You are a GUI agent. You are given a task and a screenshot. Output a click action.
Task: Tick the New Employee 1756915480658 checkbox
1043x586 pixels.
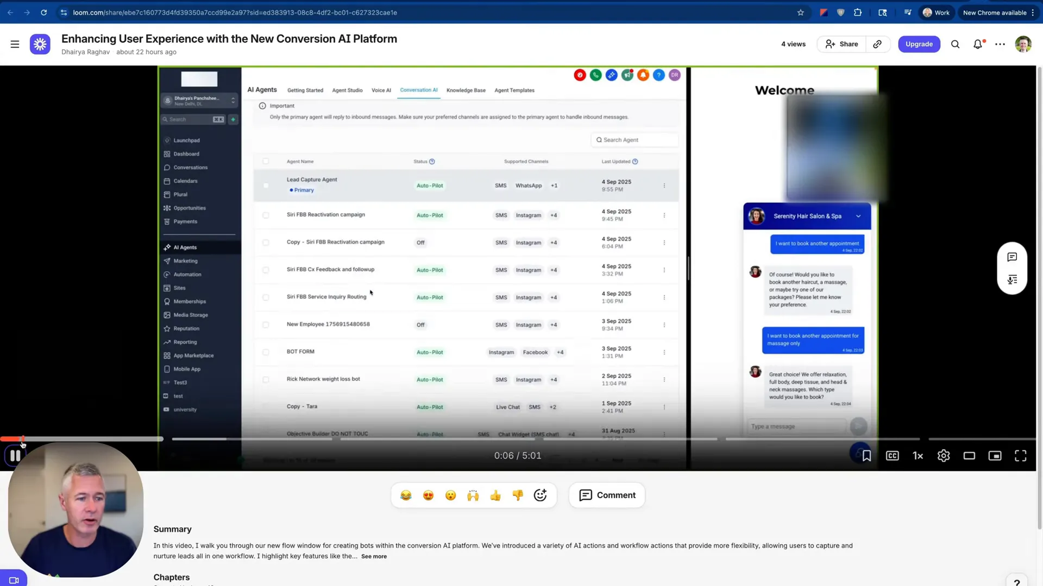[x=266, y=325]
